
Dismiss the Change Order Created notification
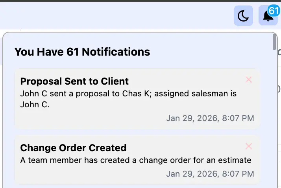click(249, 146)
